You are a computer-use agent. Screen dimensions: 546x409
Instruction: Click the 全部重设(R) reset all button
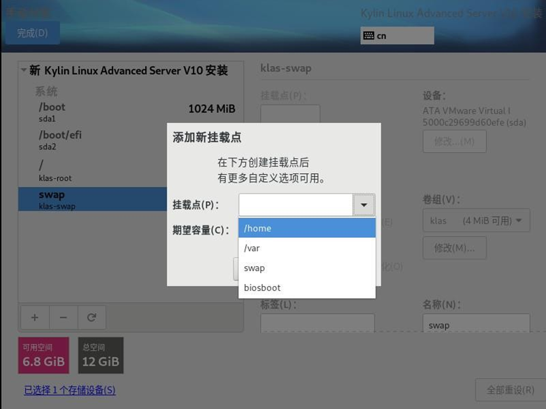510,390
